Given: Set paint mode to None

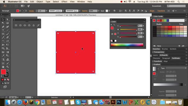Looking at the screenshot, I should pos(8,79).
